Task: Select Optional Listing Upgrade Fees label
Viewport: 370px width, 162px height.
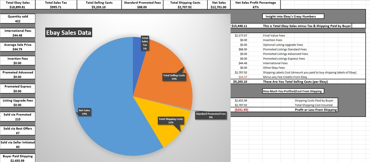Action: [283, 45]
